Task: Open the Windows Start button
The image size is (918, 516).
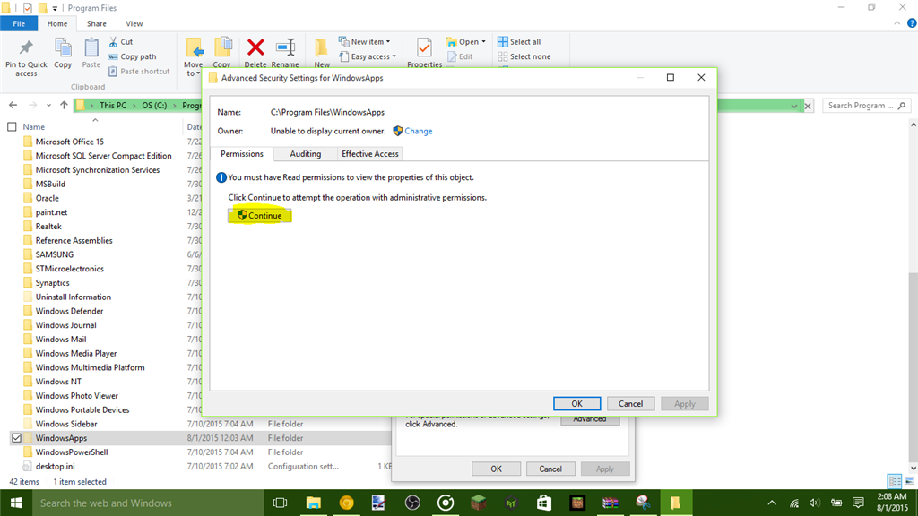Action: pyautogui.click(x=16, y=503)
